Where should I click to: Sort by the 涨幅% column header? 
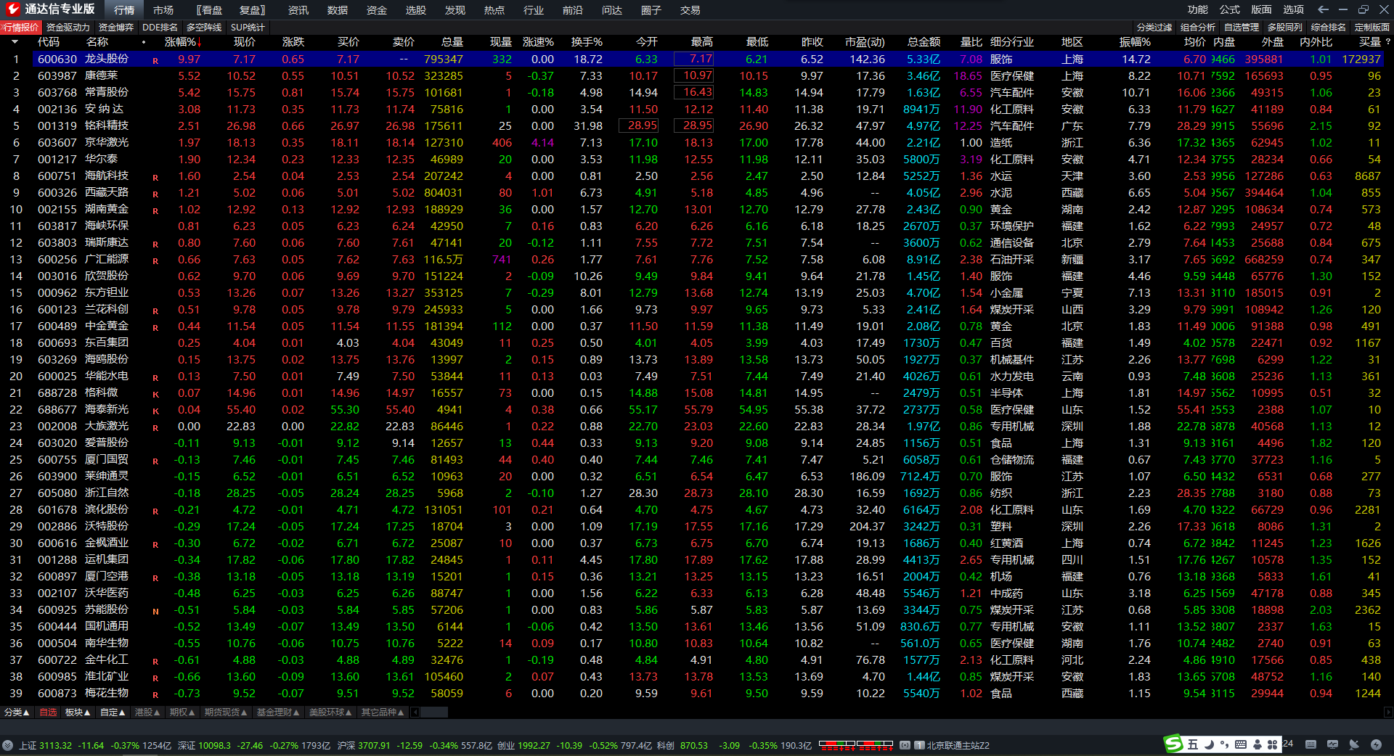click(183, 42)
